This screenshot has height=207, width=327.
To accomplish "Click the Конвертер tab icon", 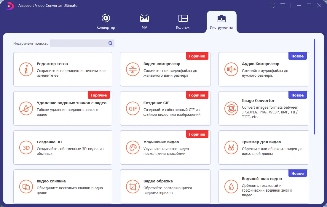I will [x=106, y=18].
